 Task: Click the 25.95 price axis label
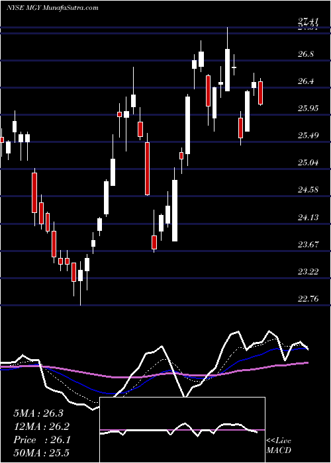coord(310,108)
